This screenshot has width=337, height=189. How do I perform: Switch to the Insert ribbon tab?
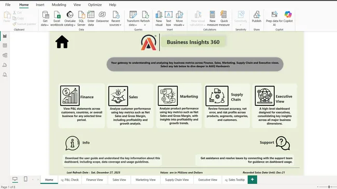pyautogui.click(x=40, y=5)
